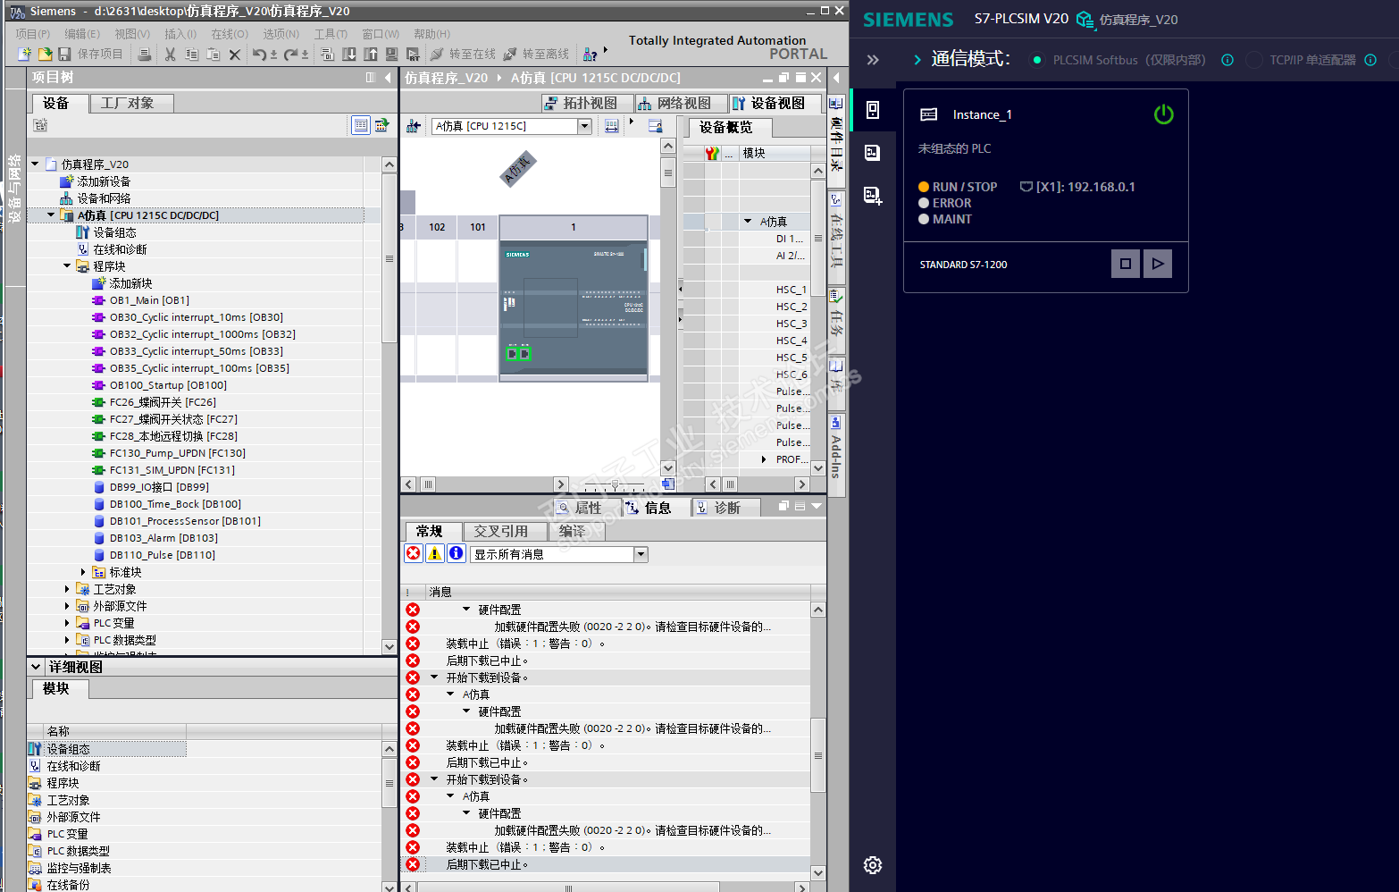Screen dimensions: 1399x892
Task: Click the Undo arrow icon
Action: pos(258,55)
